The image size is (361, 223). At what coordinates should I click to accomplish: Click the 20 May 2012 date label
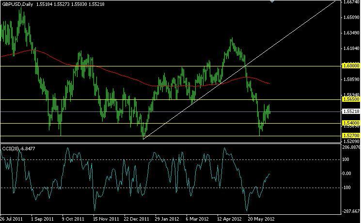[261, 219]
